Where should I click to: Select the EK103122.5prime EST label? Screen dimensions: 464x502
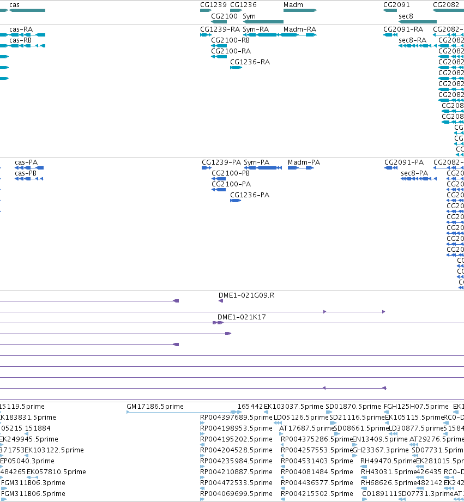[x=54, y=450]
